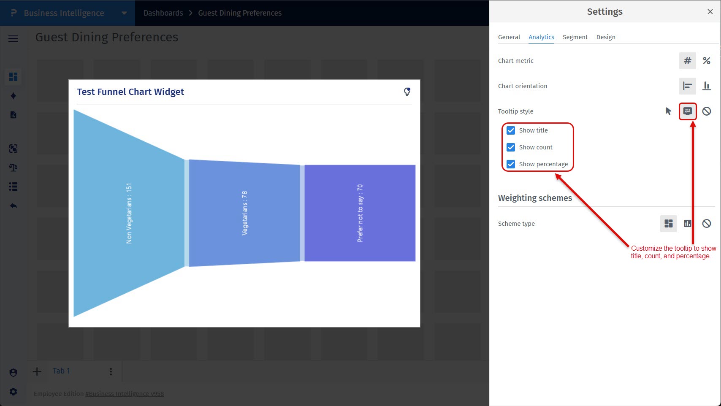Select the bar-chart weighting scheme type
721x406 pixels.
point(687,224)
